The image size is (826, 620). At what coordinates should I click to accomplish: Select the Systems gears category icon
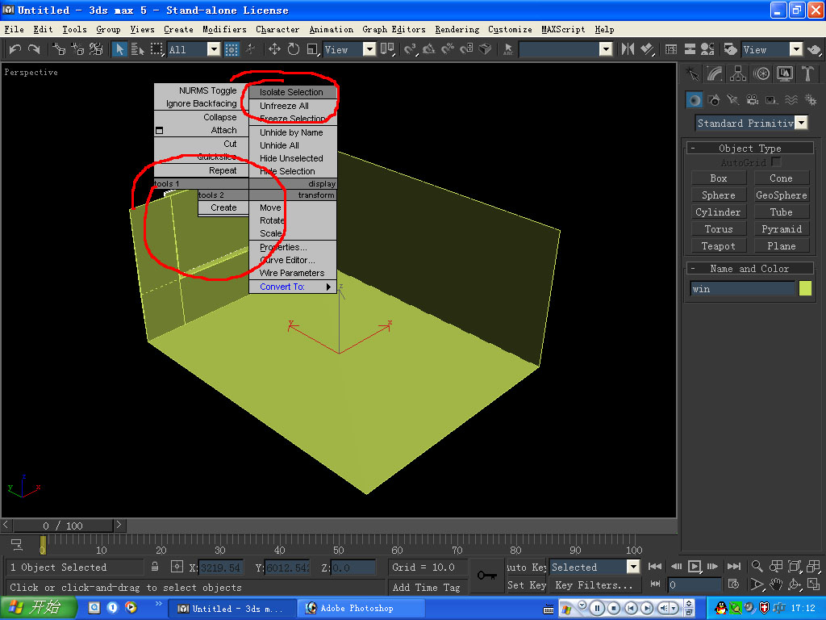coord(810,99)
